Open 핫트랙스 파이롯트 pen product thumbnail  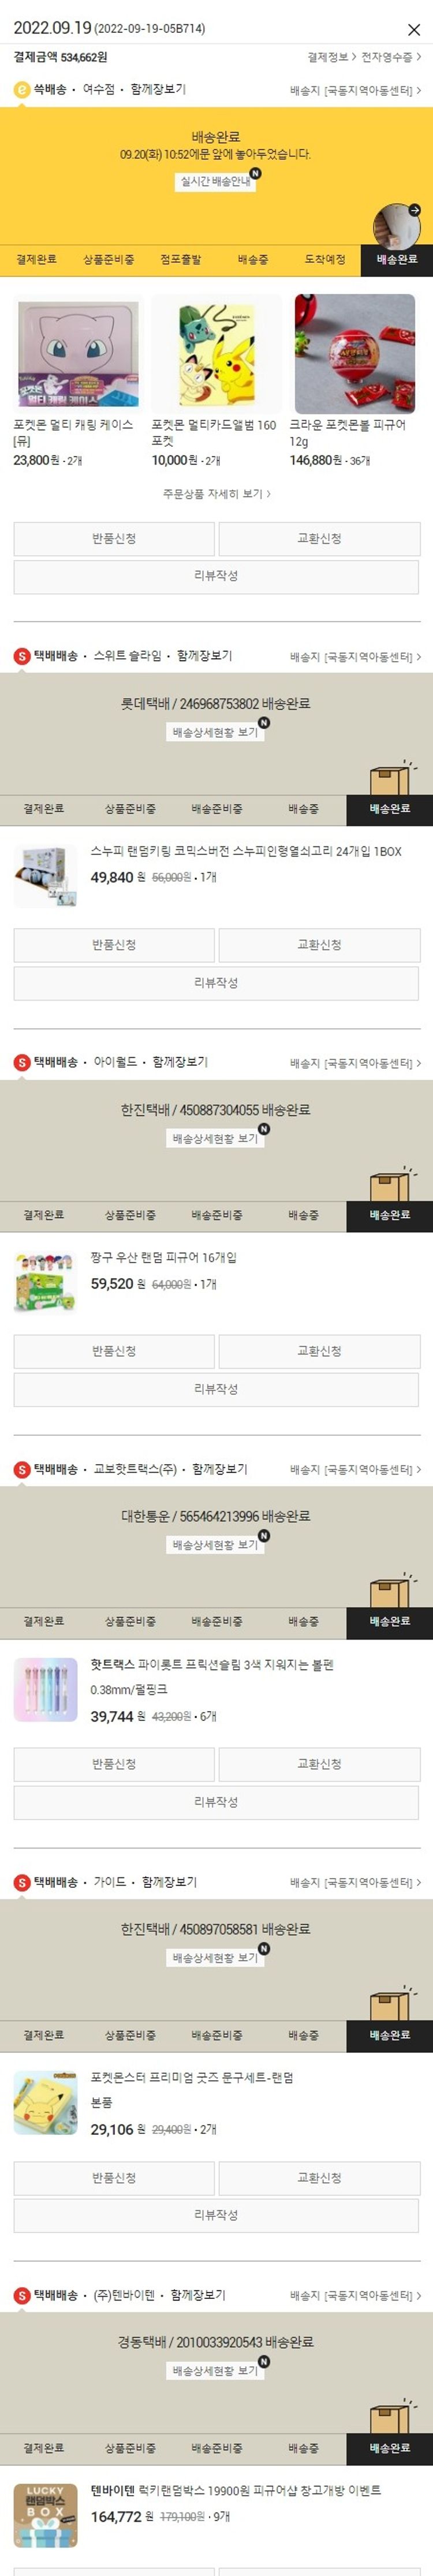point(45,1689)
